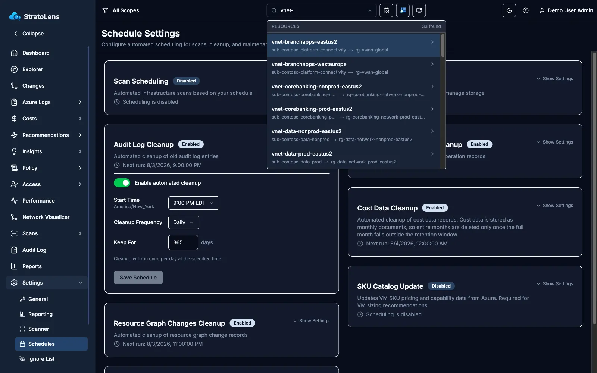Open the All Scopes filter

(x=121, y=10)
